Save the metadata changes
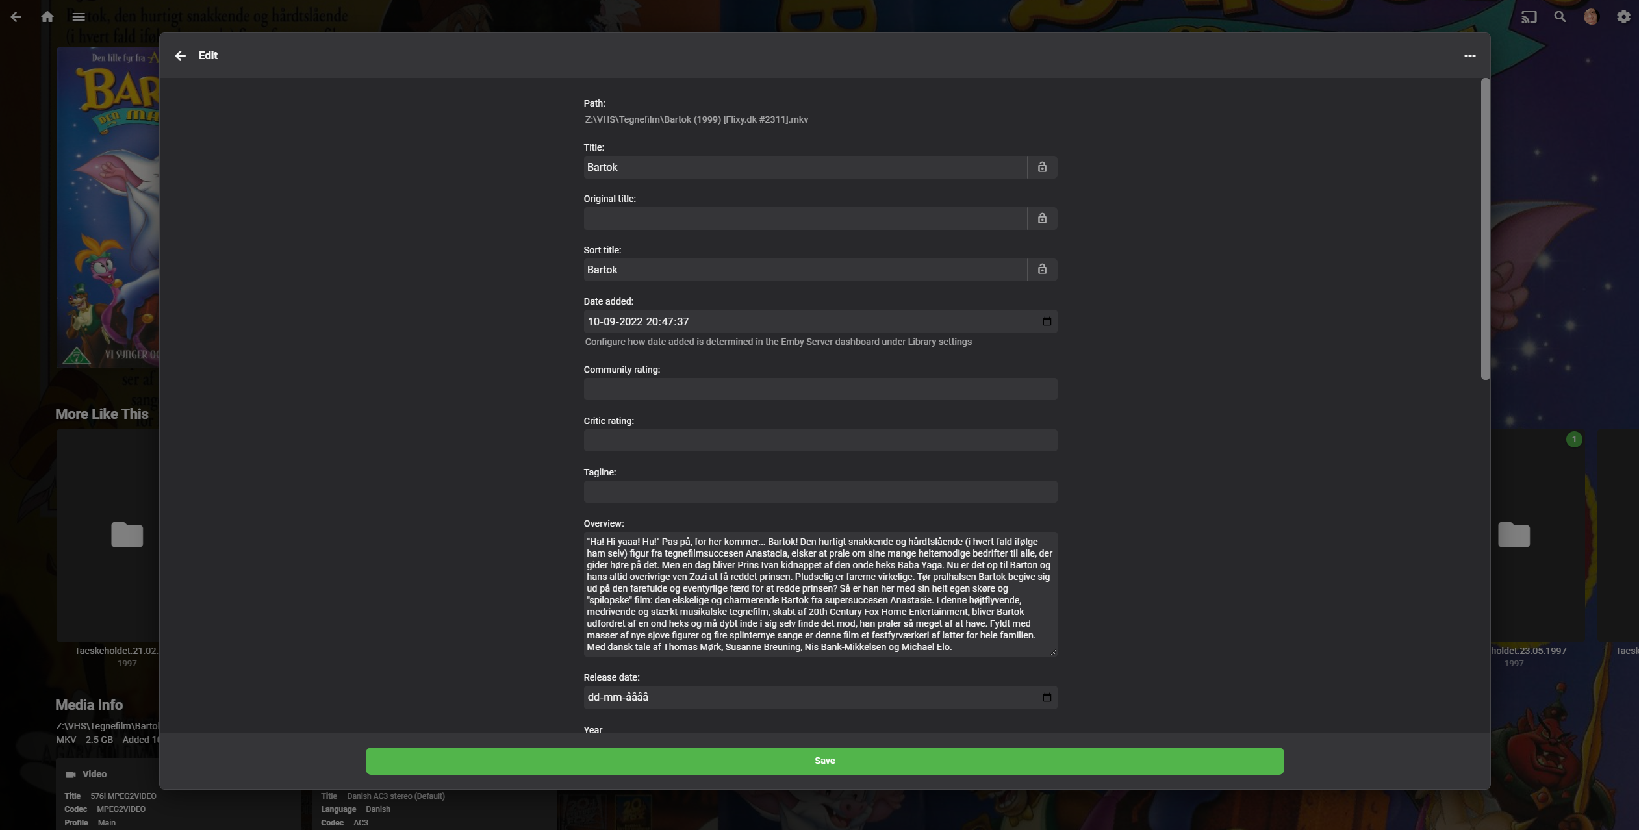 click(x=824, y=760)
